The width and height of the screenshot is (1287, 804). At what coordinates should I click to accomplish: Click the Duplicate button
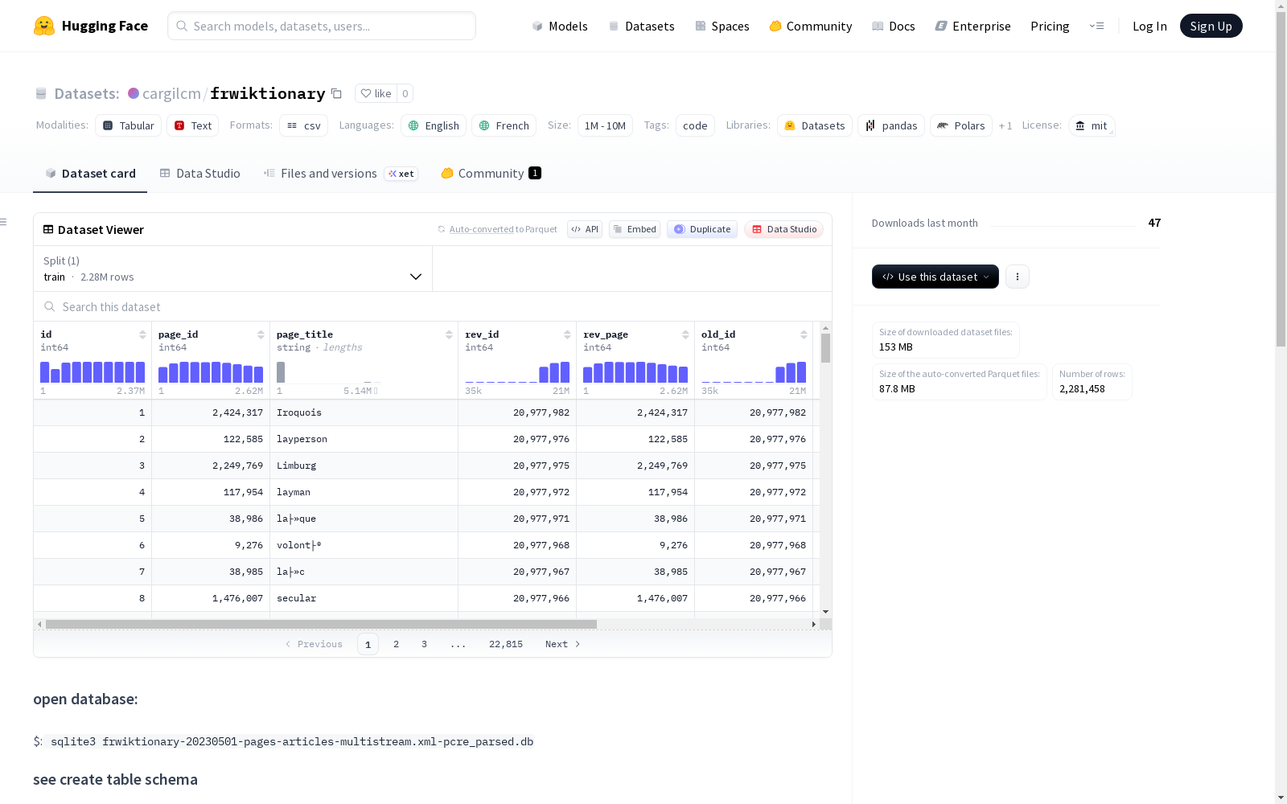(x=702, y=229)
